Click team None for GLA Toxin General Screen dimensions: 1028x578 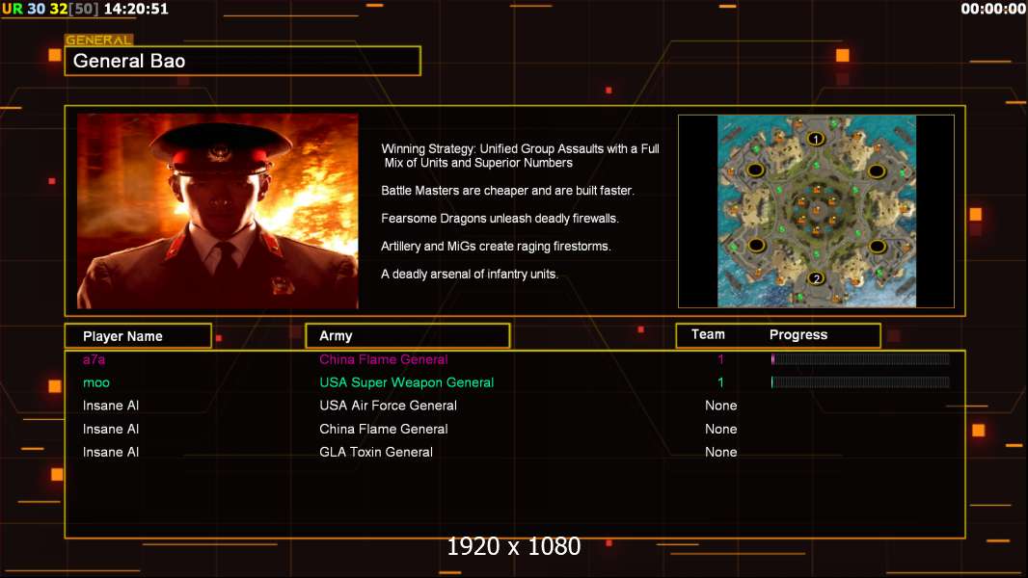tap(721, 452)
